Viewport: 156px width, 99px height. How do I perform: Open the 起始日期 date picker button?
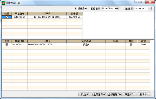pos(116,9)
